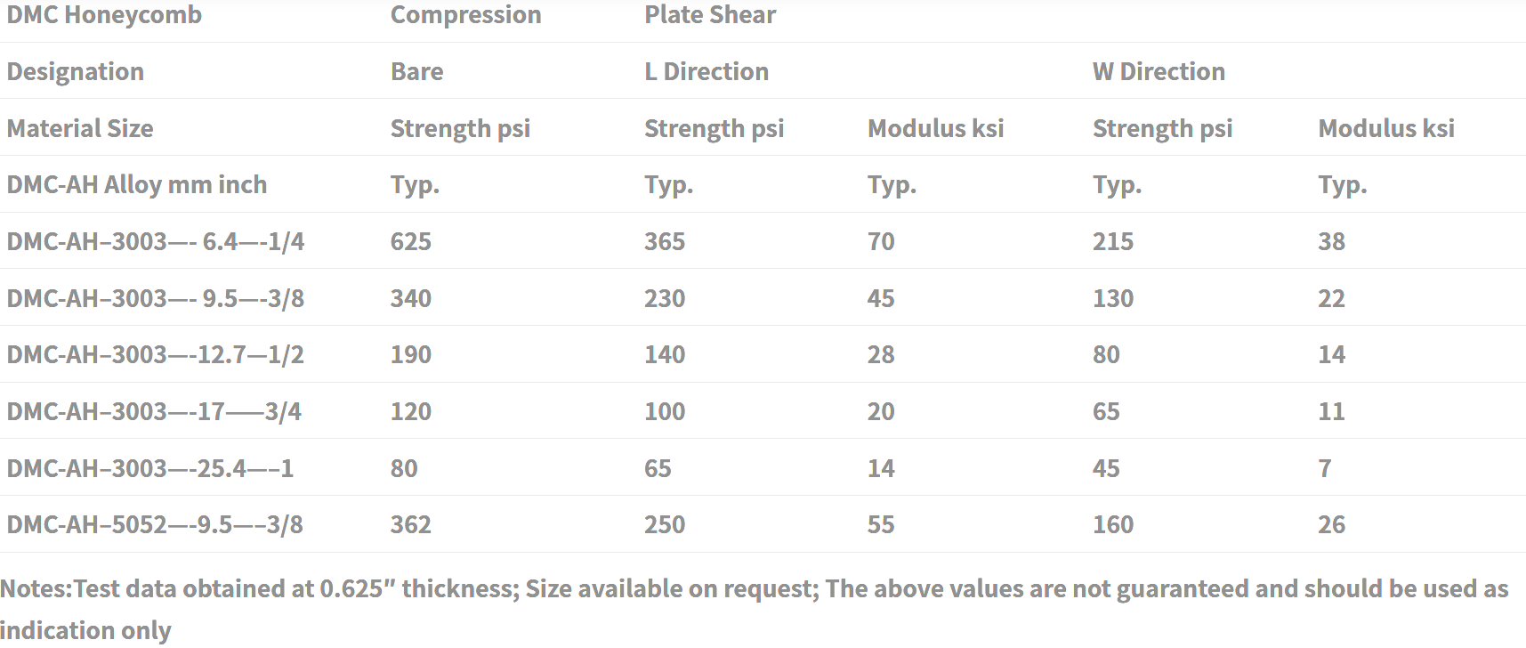Select the 70 modulus ksi value
The height and width of the screenshot is (648, 1526).
[881, 241]
